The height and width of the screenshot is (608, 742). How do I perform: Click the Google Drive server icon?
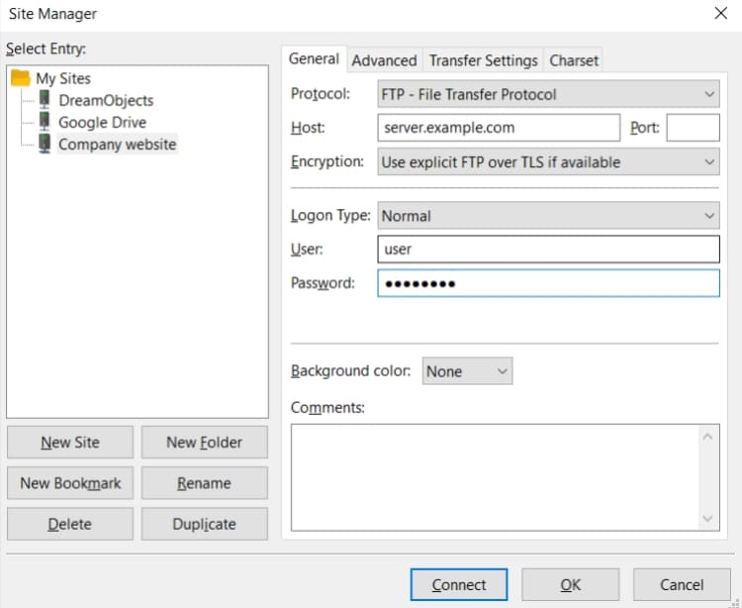(45, 122)
